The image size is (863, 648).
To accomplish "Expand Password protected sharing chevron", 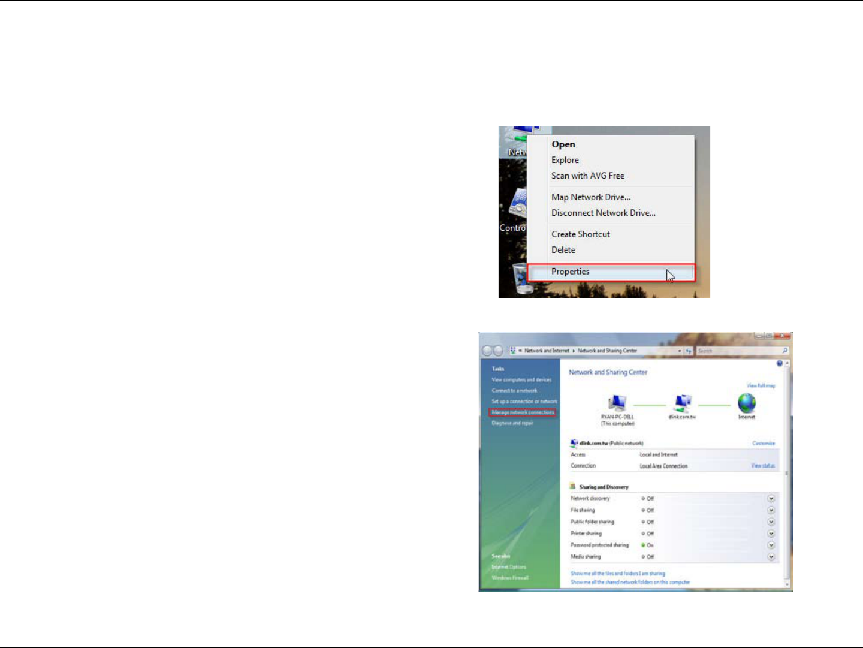I will pyautogui.click(x=771, y=545).
